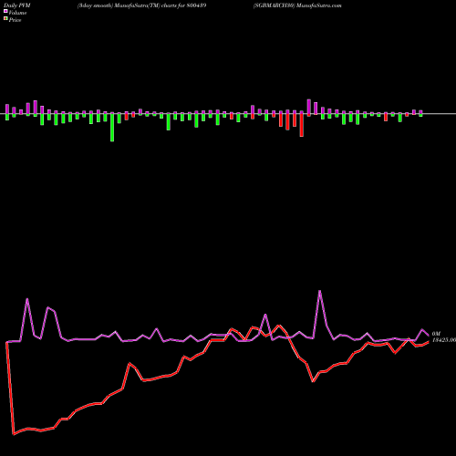Click the green and red Price legend swatch
The image size is (456, 456).
(x=5, y=19)
